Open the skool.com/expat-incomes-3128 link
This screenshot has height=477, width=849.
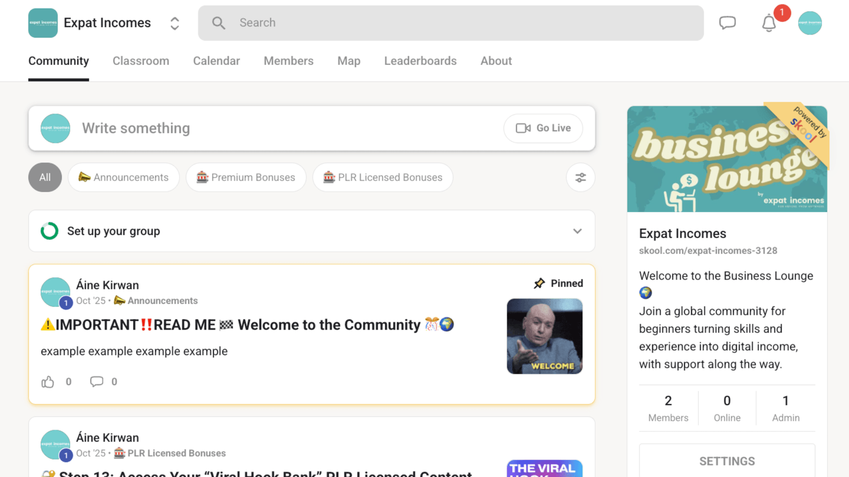click(x=708, y=251)
